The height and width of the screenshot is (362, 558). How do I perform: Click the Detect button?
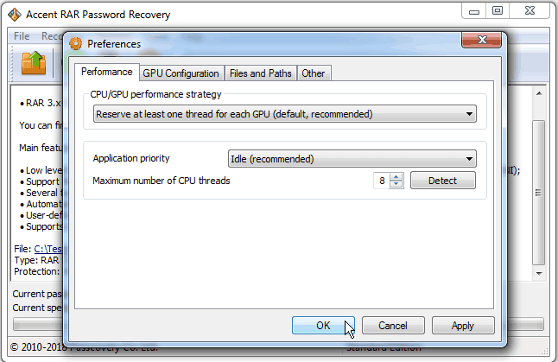pos(443,181)
